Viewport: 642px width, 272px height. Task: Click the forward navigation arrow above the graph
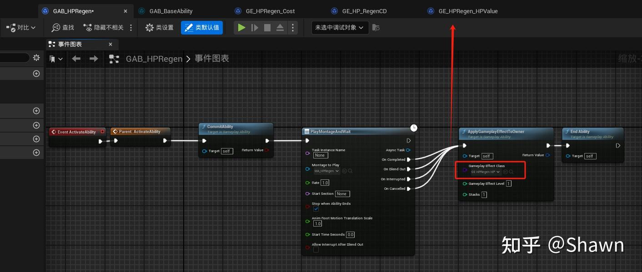tap(94, 58)
